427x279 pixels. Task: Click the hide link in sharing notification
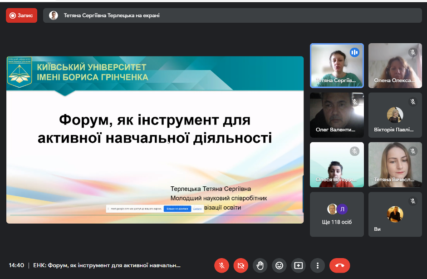tap(197, 209)
